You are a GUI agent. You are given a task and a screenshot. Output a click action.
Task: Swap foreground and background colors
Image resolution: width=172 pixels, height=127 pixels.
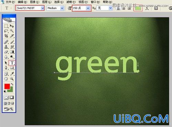(12, 84)
